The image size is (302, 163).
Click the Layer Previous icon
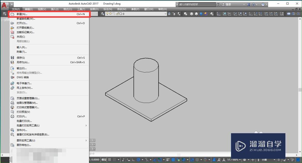pos(174,14)
